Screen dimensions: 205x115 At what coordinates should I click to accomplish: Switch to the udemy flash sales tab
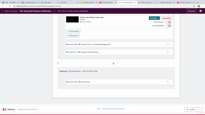tap(166, 3)
